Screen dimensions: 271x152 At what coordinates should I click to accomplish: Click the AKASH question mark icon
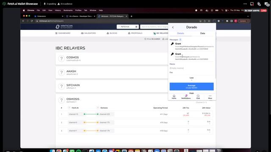[x=61, y=72]
